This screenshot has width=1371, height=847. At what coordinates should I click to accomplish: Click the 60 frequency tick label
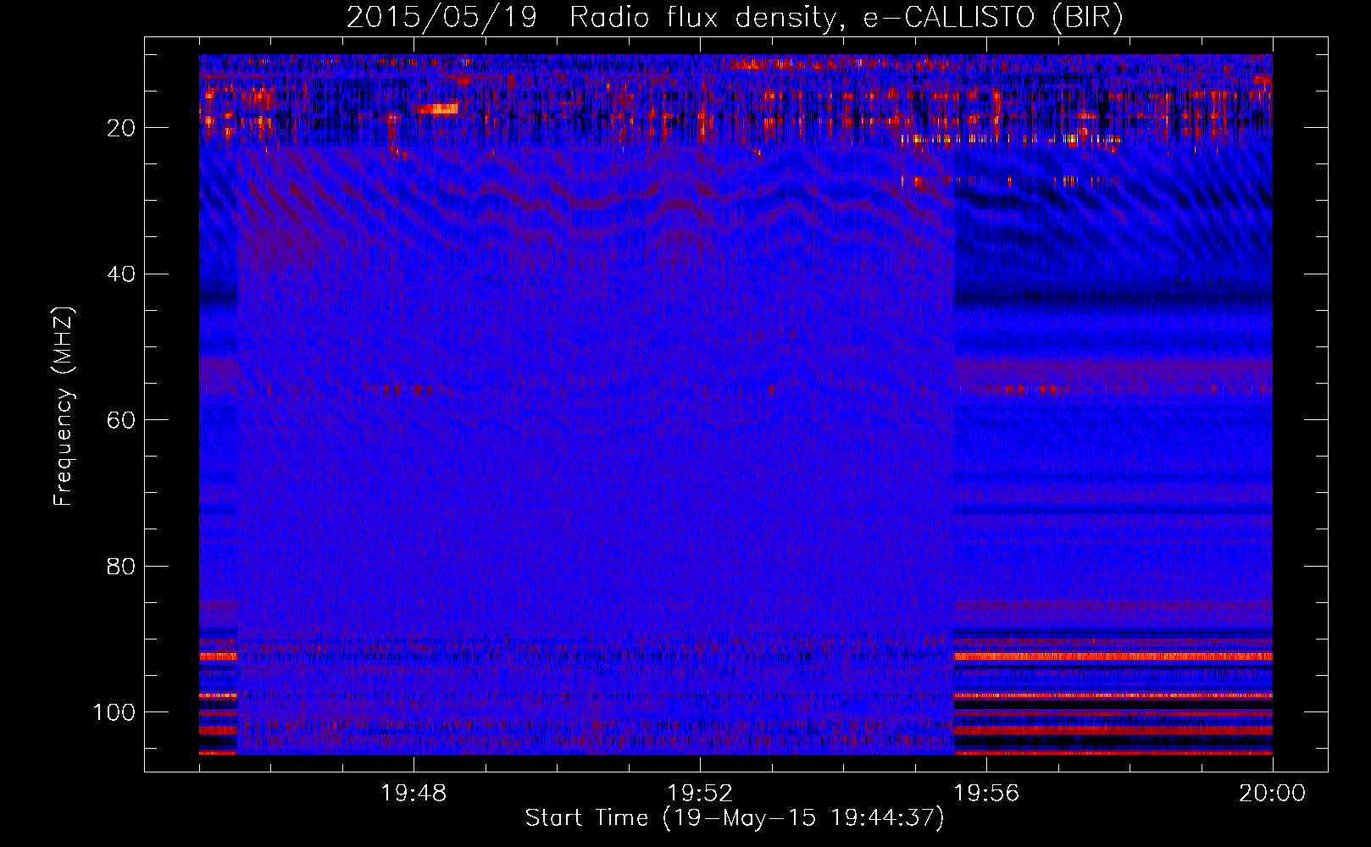point(121,420)
